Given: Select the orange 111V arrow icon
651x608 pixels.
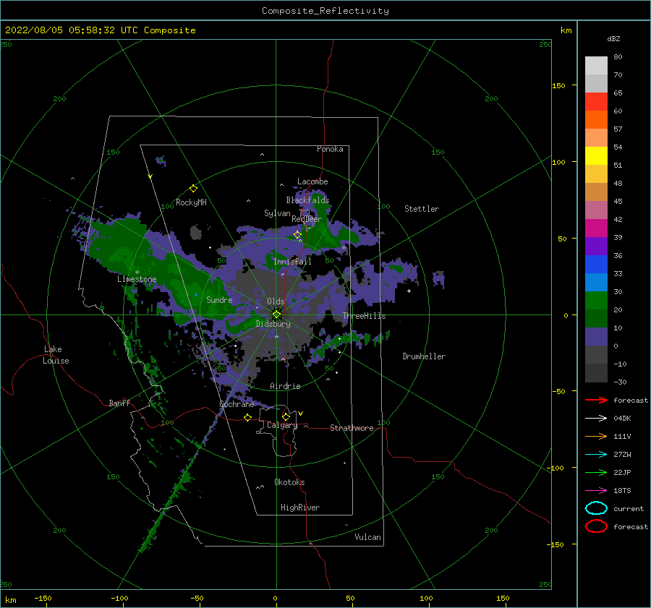Looking at the screenshot, I should point(596,436).
